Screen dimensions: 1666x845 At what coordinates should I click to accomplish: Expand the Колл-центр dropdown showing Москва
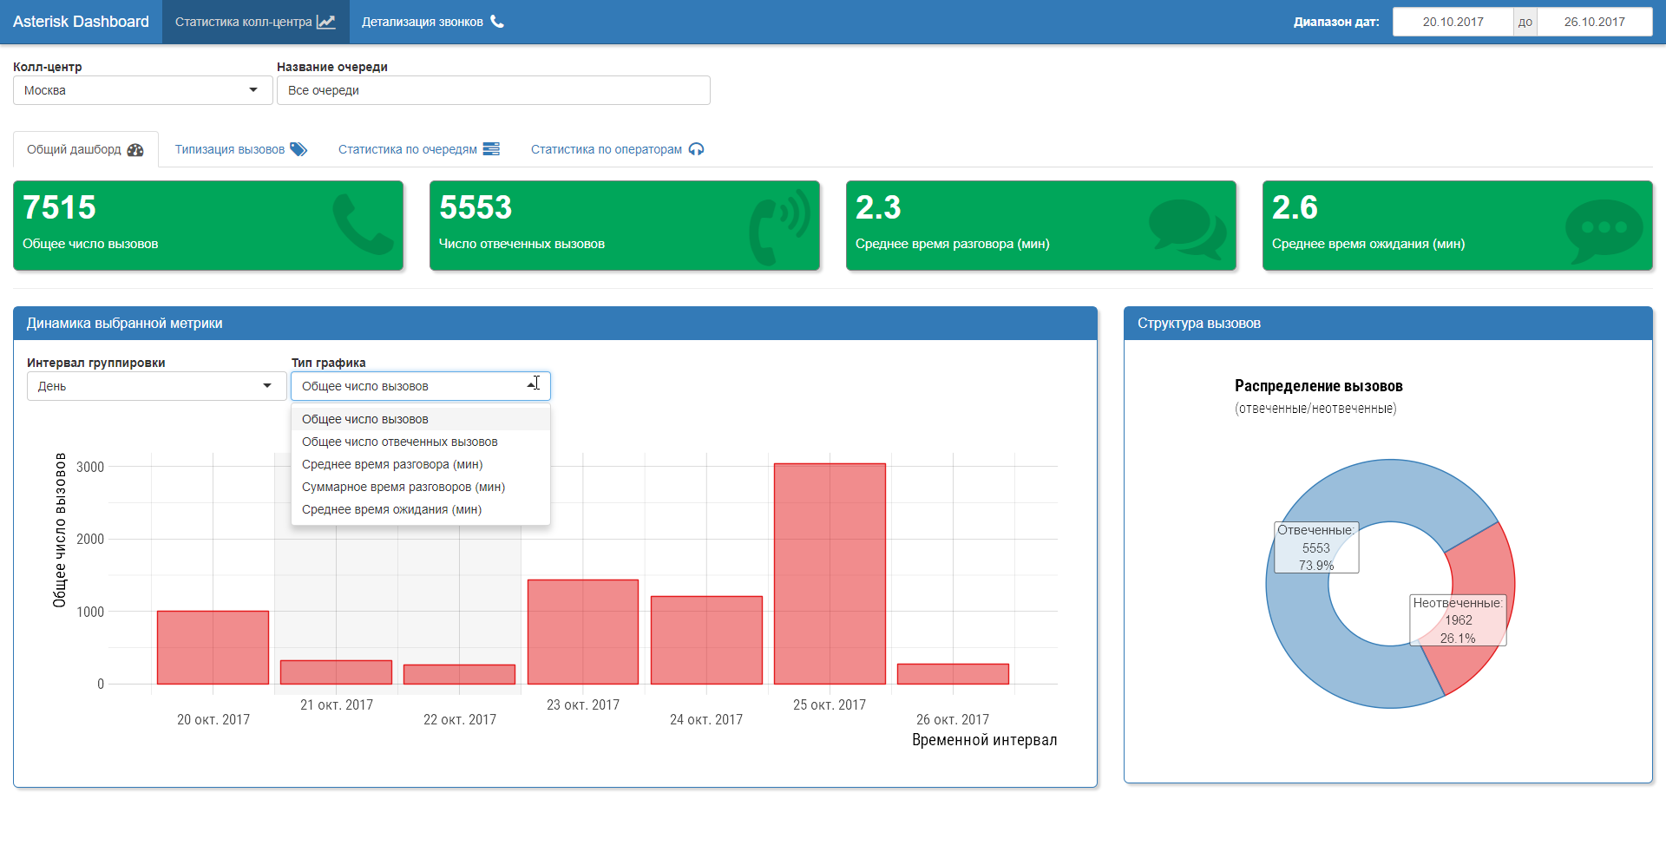click(143, 90)
